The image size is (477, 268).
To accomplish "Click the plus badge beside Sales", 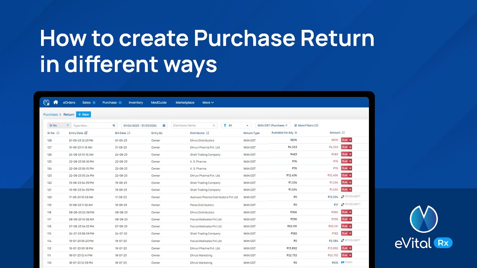I will (94, 102).
